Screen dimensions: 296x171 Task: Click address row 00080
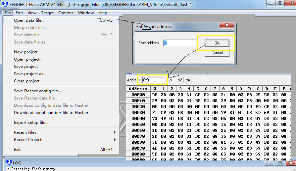click(x=138, y=142)
